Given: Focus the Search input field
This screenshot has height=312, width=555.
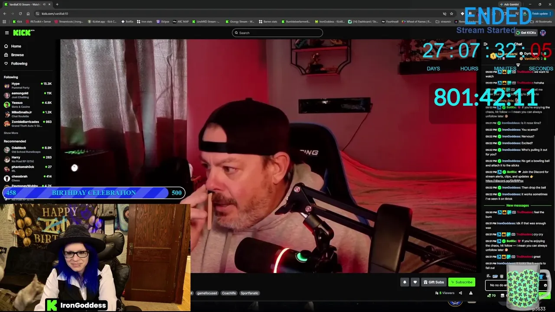Looking at the screenshot, I should point(277,33).
